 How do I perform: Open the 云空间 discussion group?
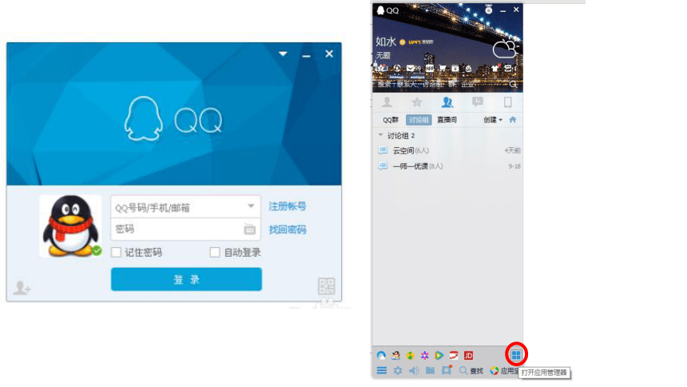[448, 150]
